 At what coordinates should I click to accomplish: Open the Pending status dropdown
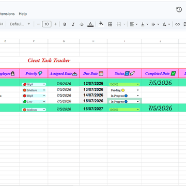point(125,90)
